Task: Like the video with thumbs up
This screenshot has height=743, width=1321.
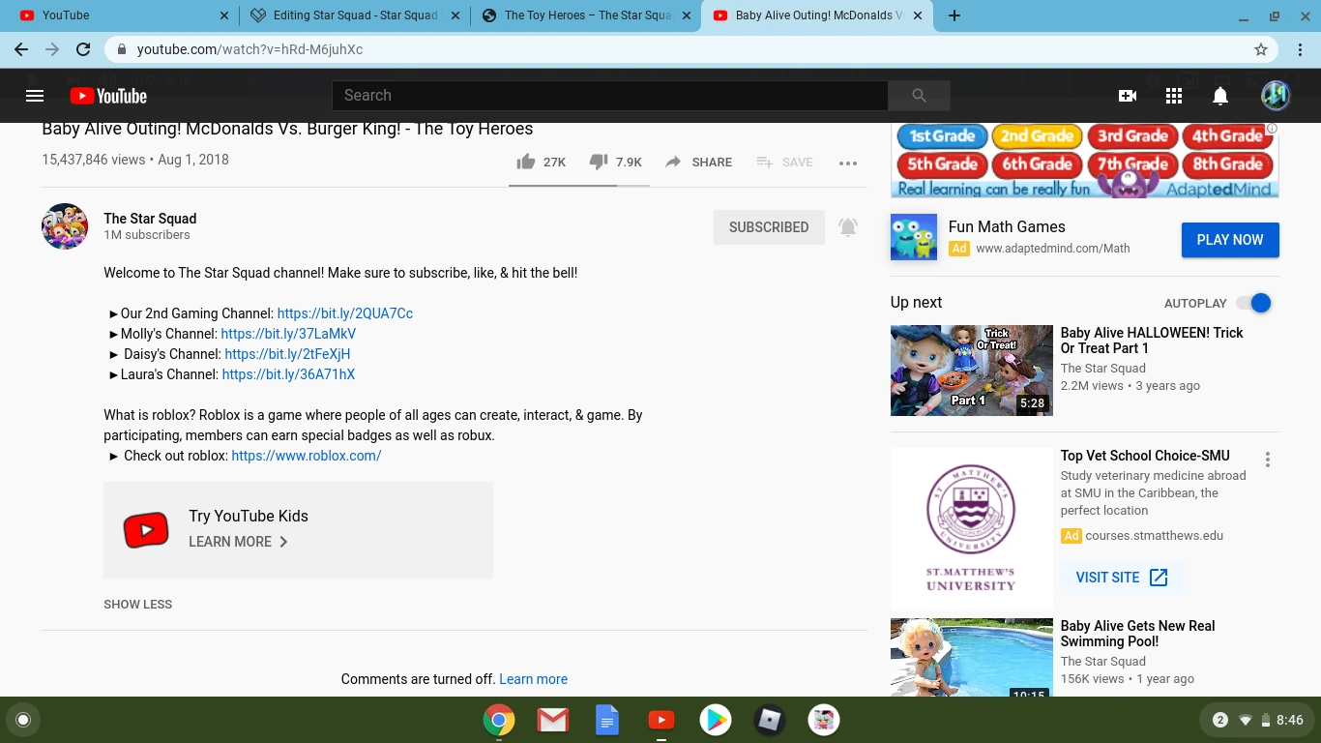Action: pos(526,162)
